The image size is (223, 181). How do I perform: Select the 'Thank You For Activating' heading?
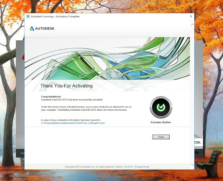click(x=66, y=86)
